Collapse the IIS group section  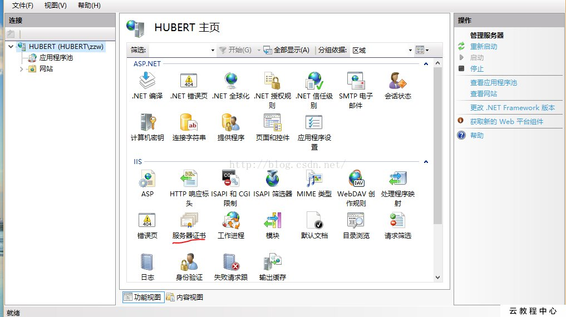tap(426, 162)
